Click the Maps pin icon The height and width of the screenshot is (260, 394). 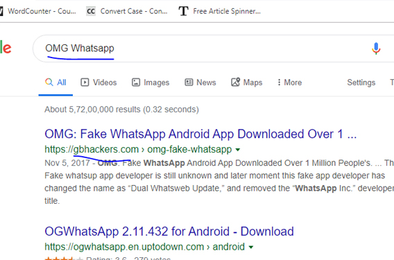[x=235, y=82]
